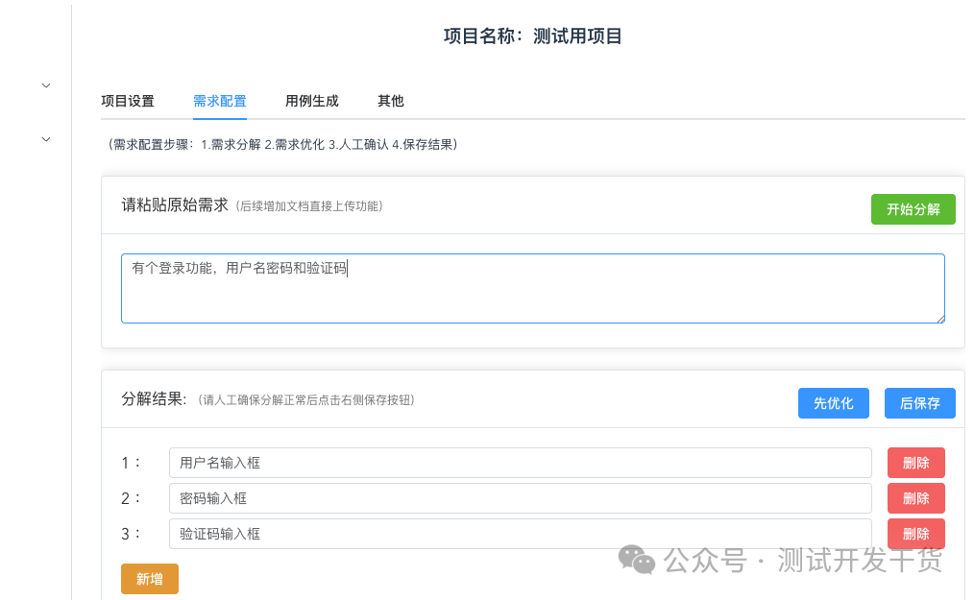
Task: Click inside the original requirement text area
Action: (533, 286)
